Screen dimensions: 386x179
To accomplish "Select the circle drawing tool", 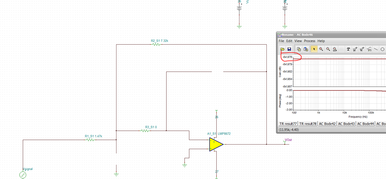I will (382, 49).
